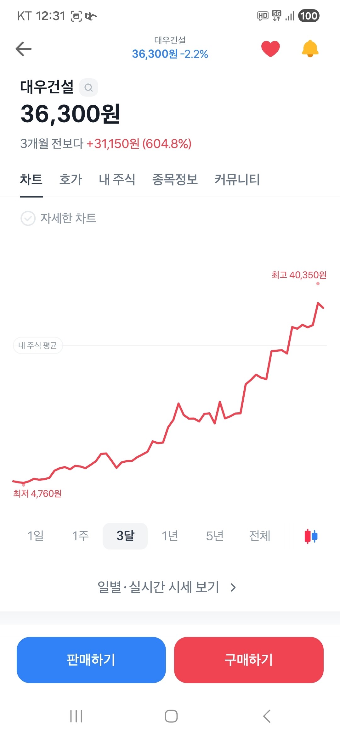The width and height of the screenshot is (340, 736).
Task: Tap the search icon beside 대우건설
Action: point(88,87)
